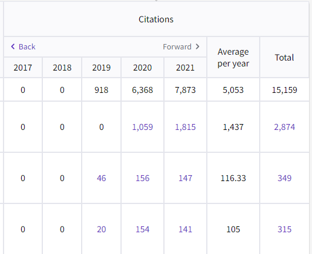Click the Forward link to show later years
The image size is (312, 254).
tap(177, 47)
